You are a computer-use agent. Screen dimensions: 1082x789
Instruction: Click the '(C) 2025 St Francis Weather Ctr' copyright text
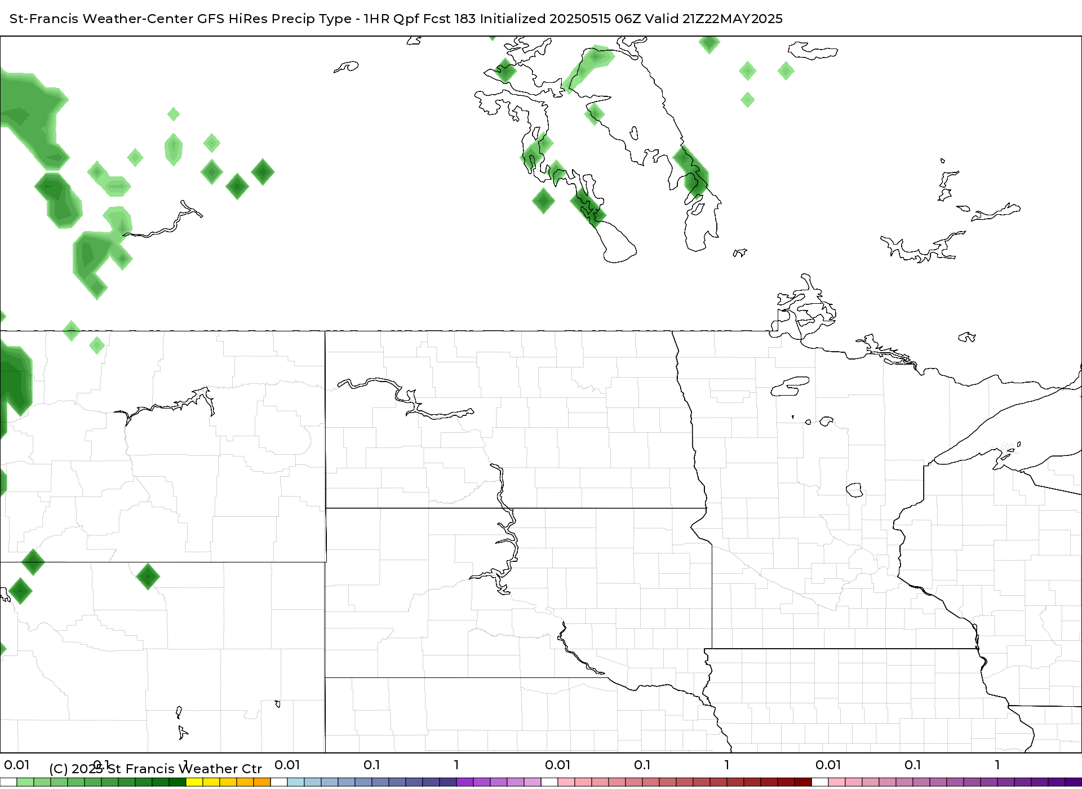coord(156,769)
